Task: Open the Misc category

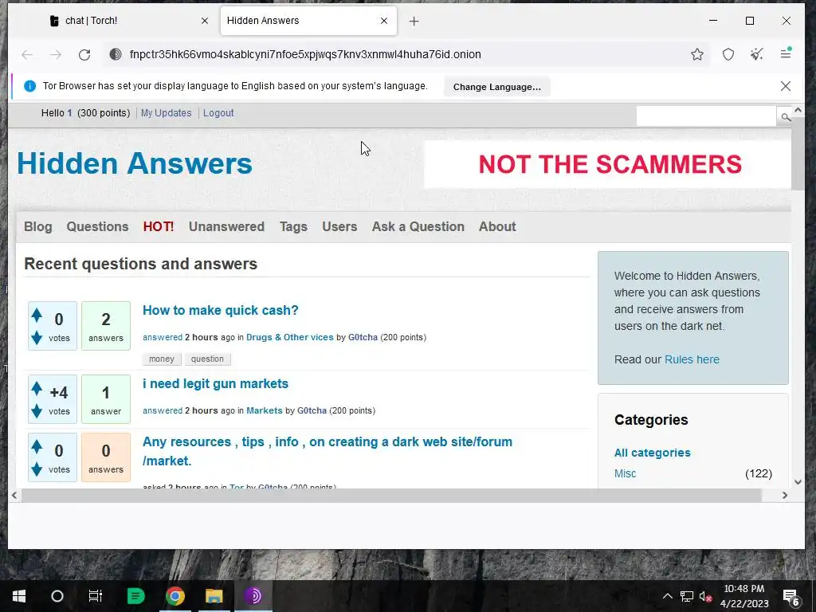Action: point(625,473)
